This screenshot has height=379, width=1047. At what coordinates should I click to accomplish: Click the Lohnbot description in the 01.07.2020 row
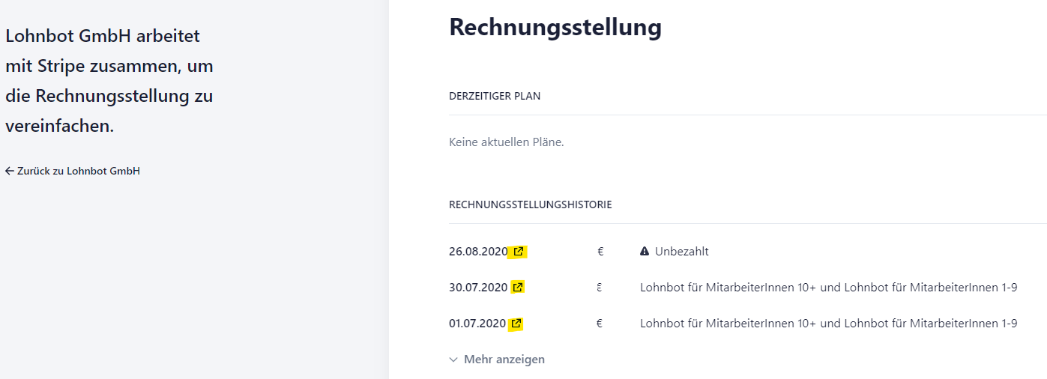click(x=828, y=324)
